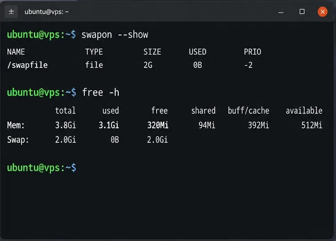336x241 pixels.
Task: Select the '94Mi' shared memory value
Action: (x=207, y=125)
